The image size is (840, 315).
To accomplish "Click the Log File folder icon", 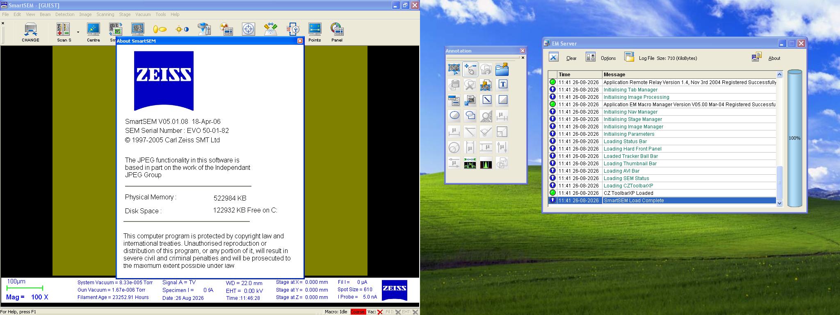I will pos(629,57).
